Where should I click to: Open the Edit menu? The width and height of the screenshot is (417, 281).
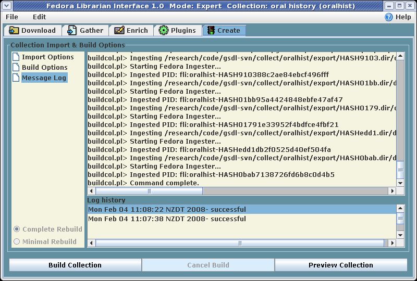click(40, 17)
